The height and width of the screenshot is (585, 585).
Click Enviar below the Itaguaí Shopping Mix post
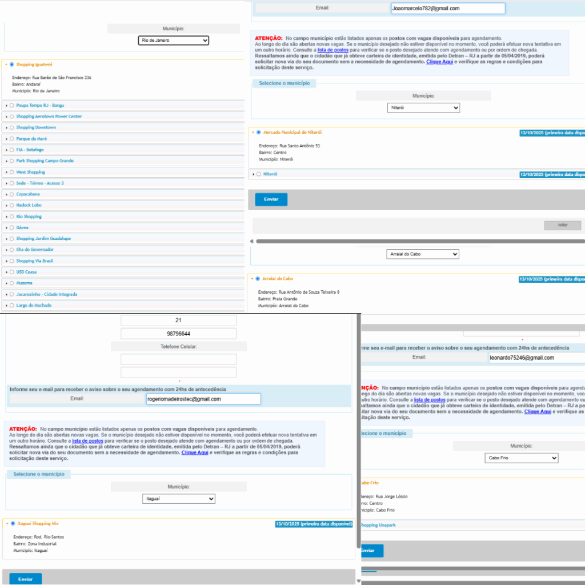click(25, 579)
